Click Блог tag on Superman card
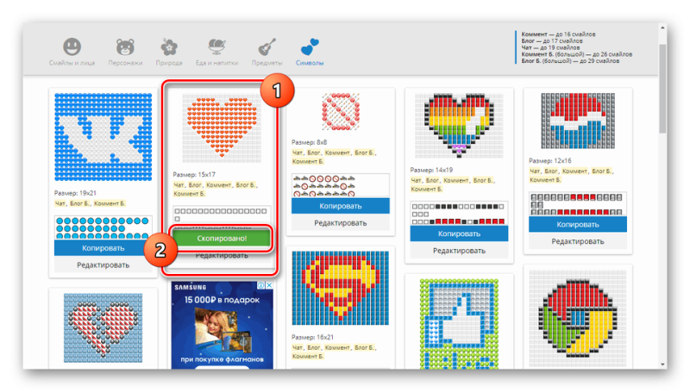Screen dimensions: 690x392 (314, 347)
